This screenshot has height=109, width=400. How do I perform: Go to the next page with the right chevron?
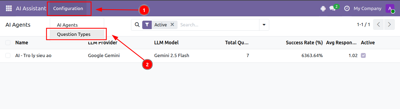pos(389,25)
